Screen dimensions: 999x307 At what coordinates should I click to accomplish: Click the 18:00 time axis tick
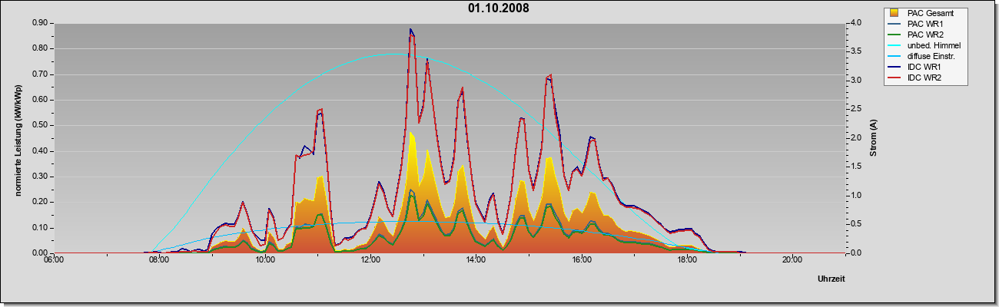click(x=687, y=259)
